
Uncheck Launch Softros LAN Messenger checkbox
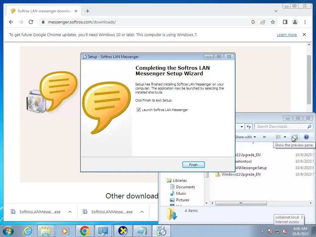point(139,110)
